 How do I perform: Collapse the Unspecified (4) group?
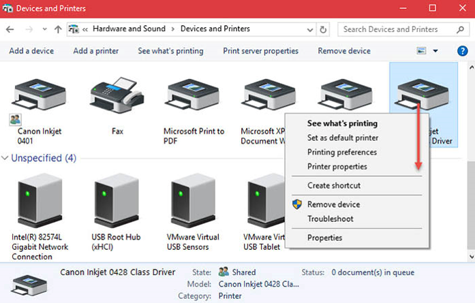(x=6, y=158)
